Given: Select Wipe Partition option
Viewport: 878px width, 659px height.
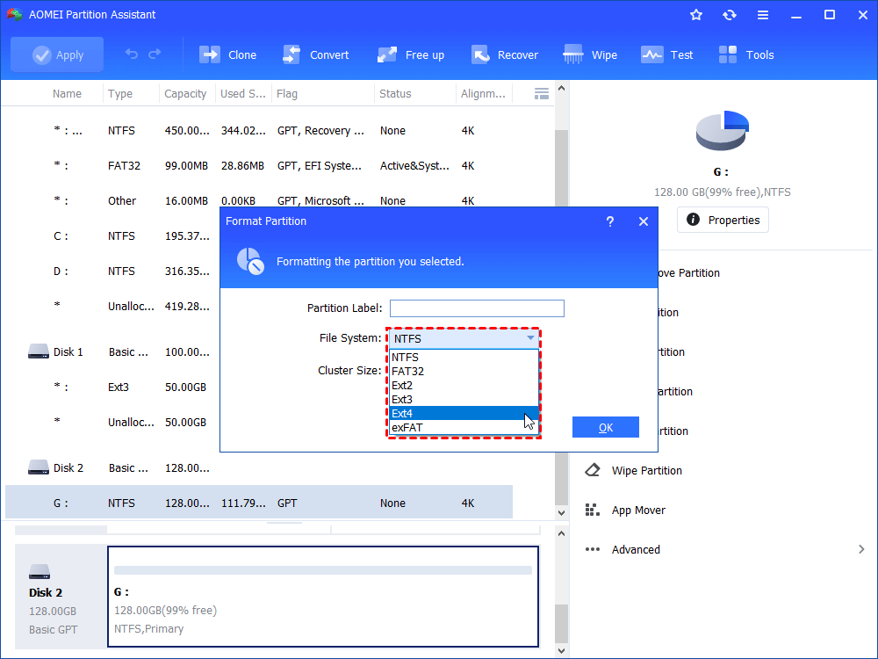Looking at the screenshot, I should tap(647, 471).
